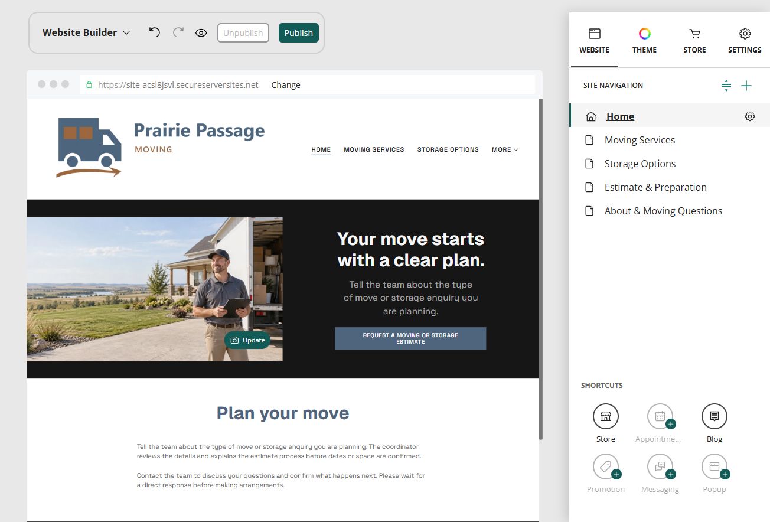
Task: Click HOME in the preview menu
Action: click(x=321, y=149)
